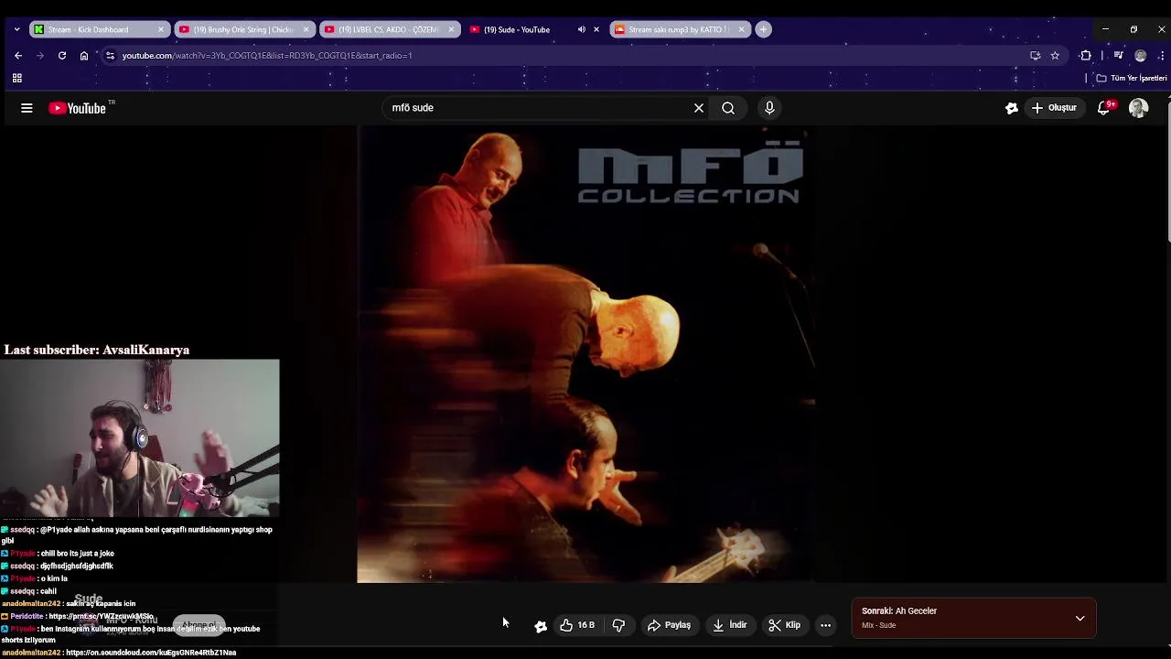Viewport: 1171px width, 659px height.
Task: Close the Kick Dashboard tab
Action: [161, 29]
